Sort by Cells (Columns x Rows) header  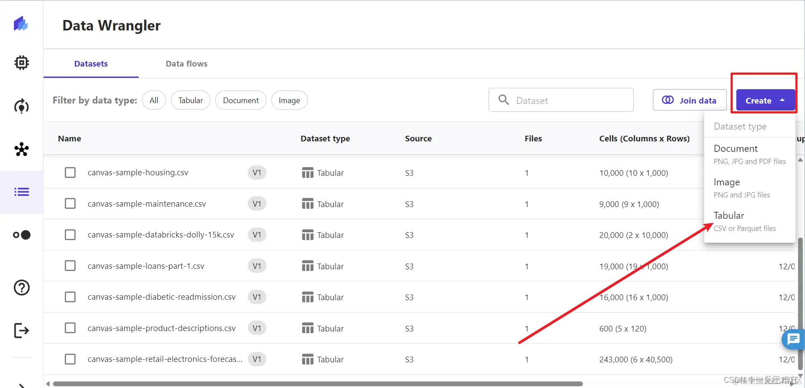click(644, 138)
